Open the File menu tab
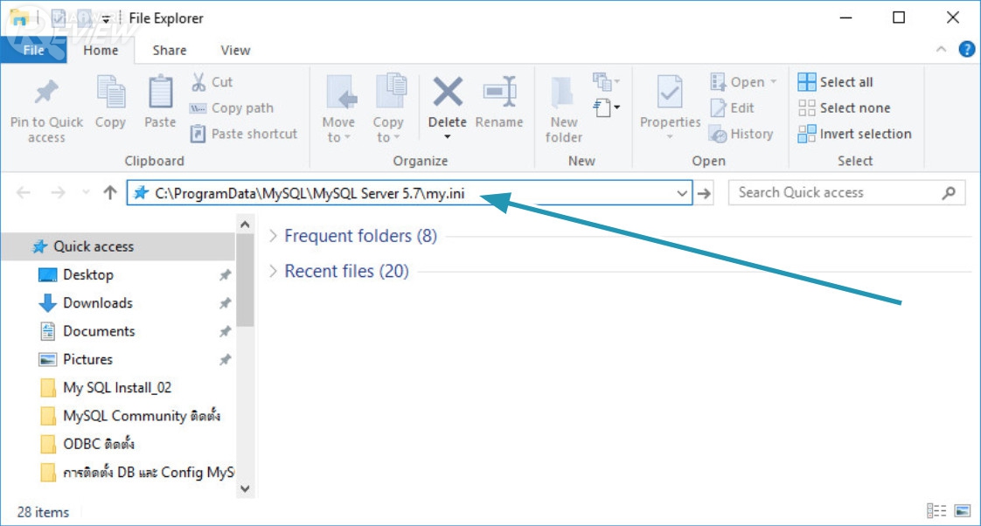Viewport: 981px width, 526px height. (x=34, y=50)
